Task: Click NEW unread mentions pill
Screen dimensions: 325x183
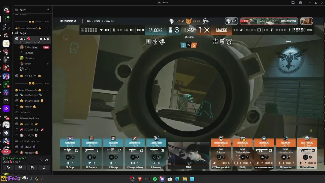Action: (x=6, y=152)
